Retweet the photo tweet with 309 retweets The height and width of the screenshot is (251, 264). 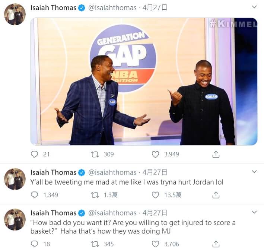click(95, 154)
